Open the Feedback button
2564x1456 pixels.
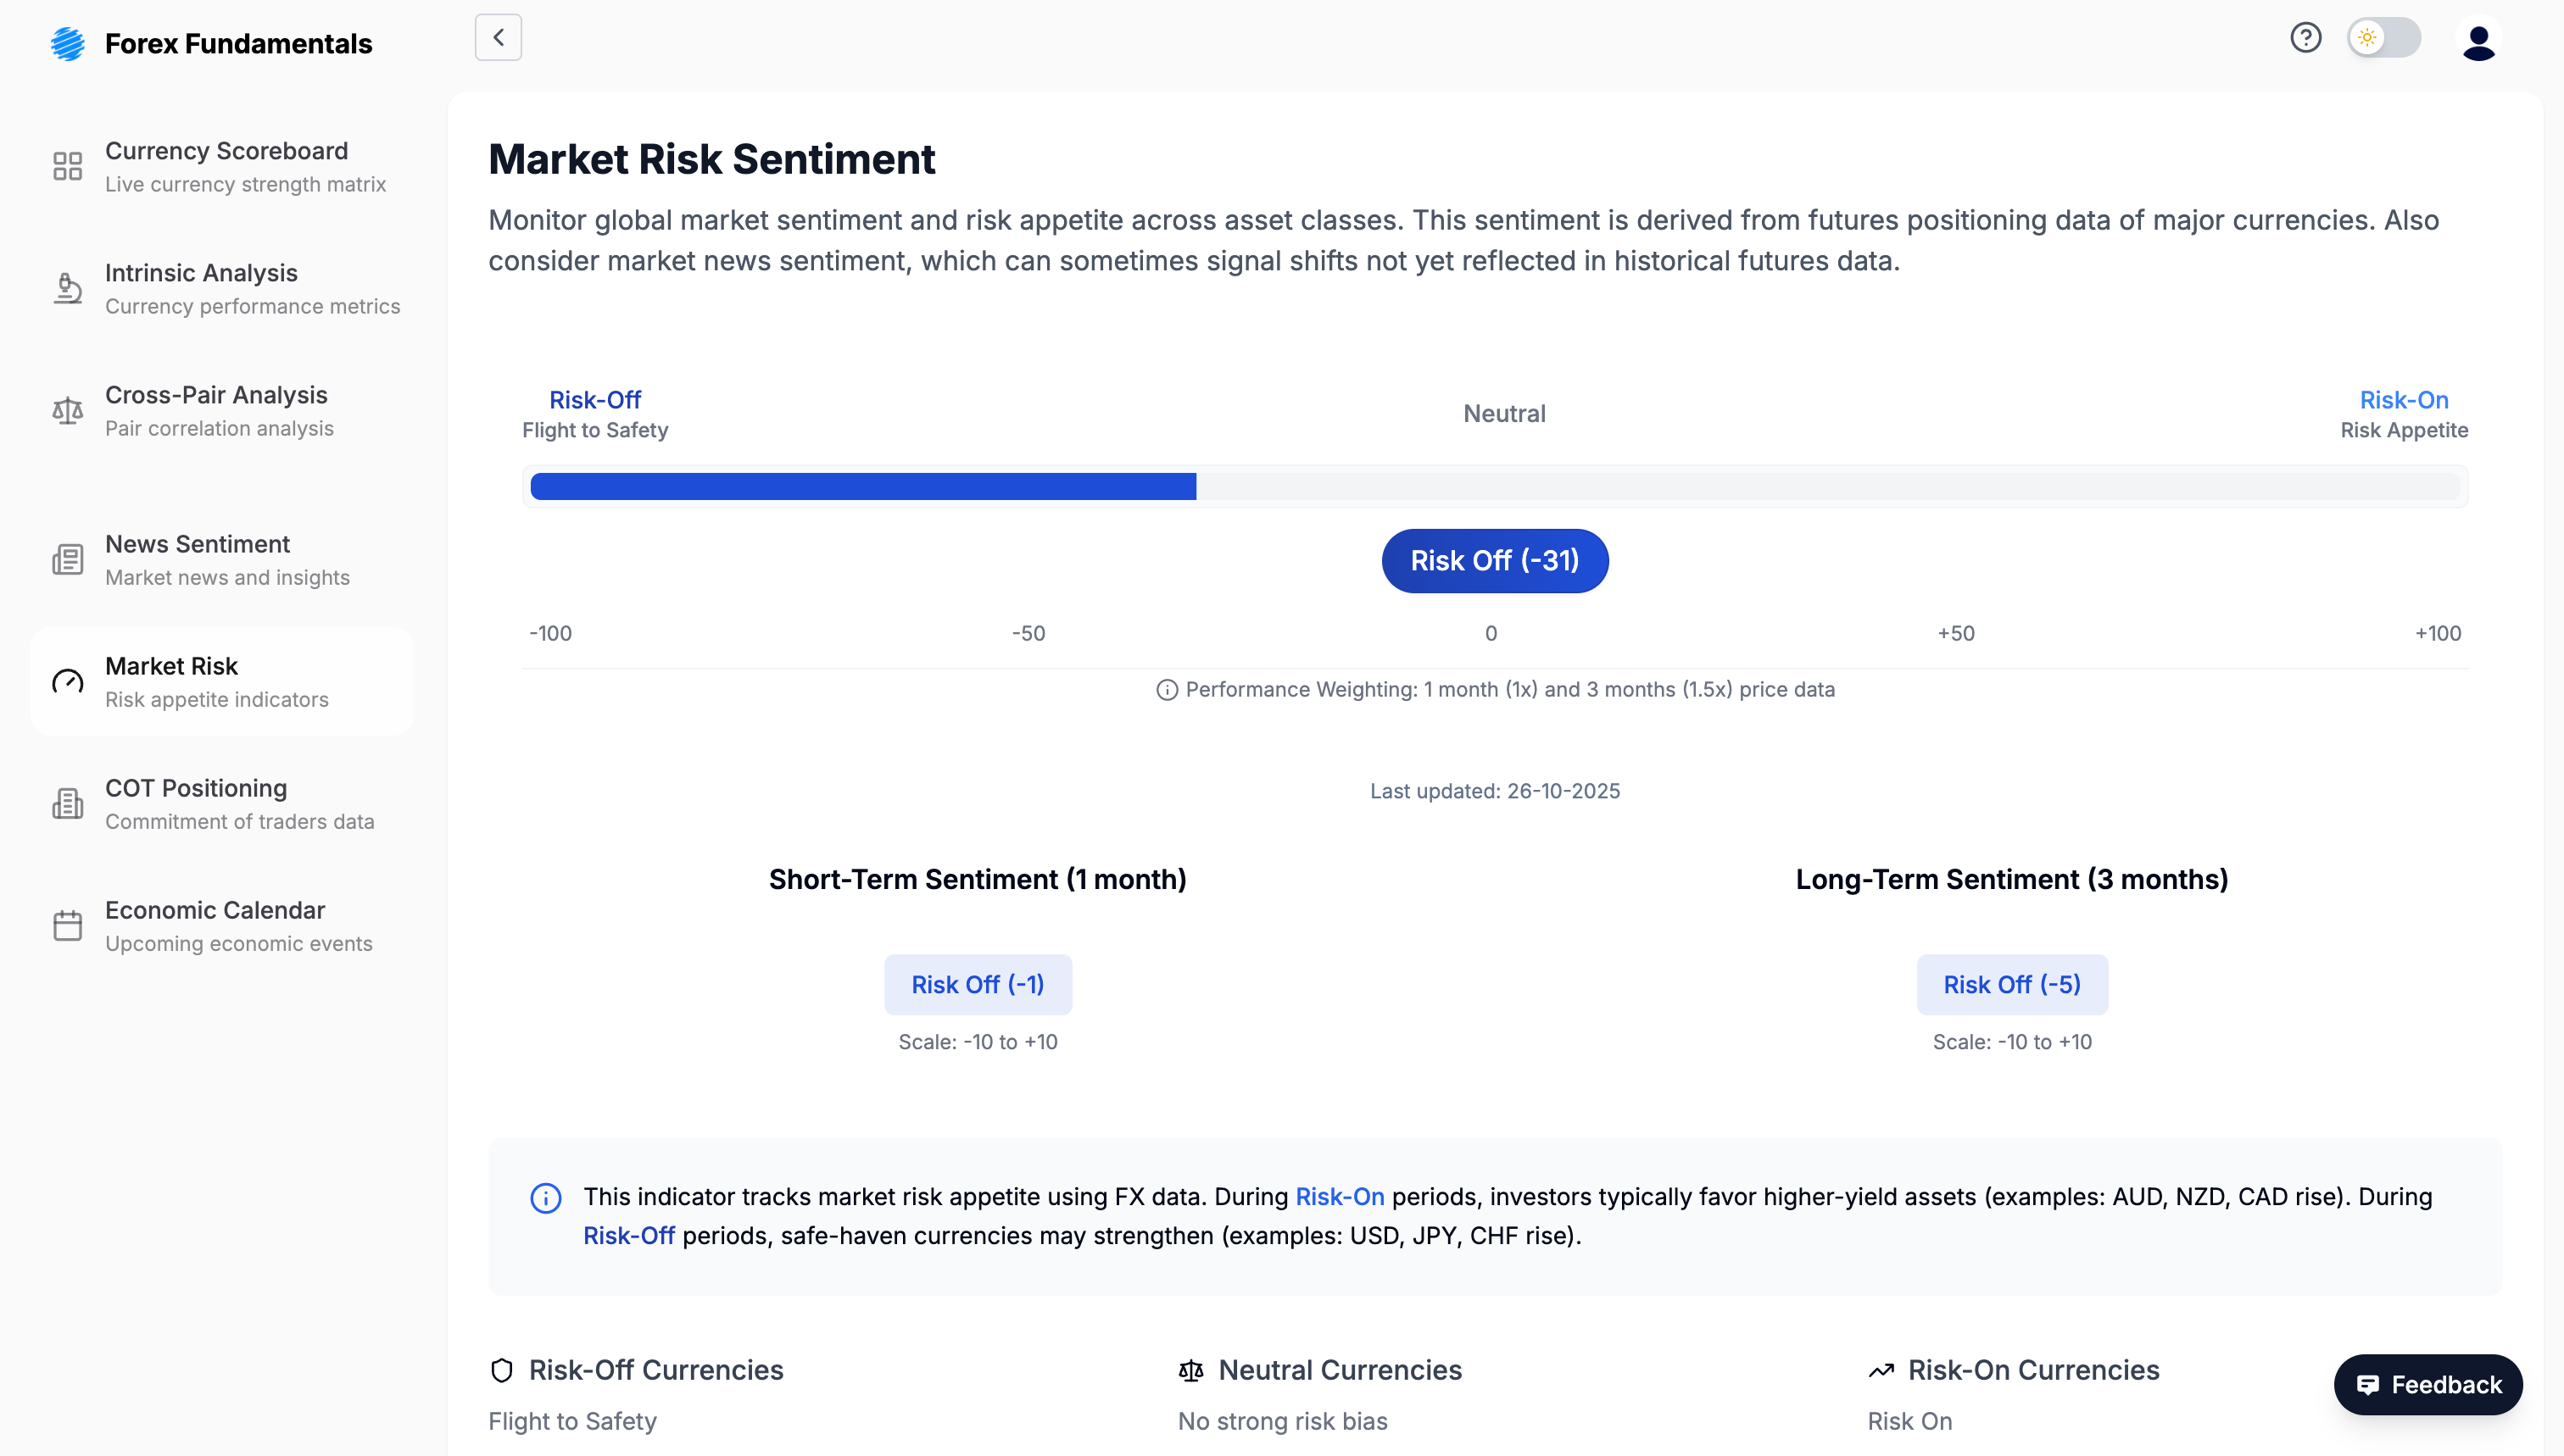[2428, 1384]
